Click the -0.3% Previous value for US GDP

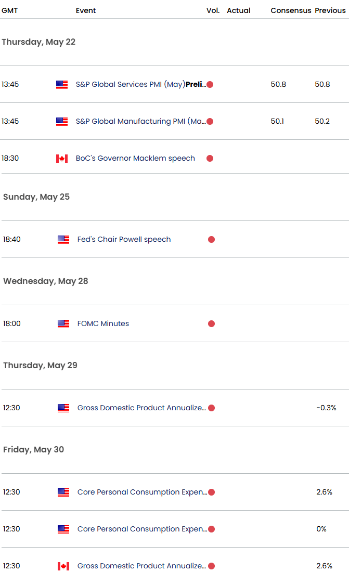(x=326, y=408)
